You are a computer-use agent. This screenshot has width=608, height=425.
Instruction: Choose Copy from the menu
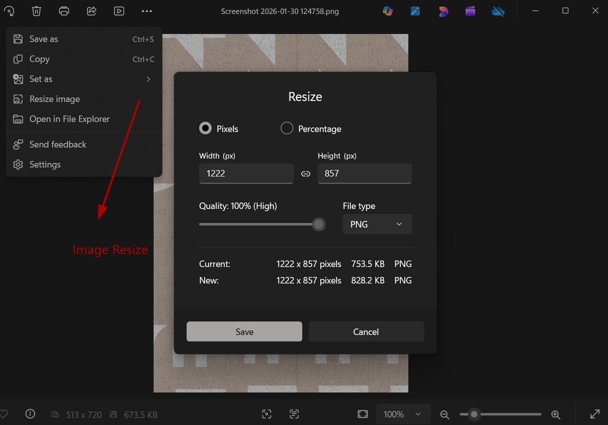click(x=84, y=59)
